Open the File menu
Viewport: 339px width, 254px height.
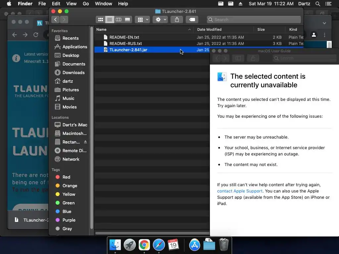pyautogui.click(x=42, y=4)
